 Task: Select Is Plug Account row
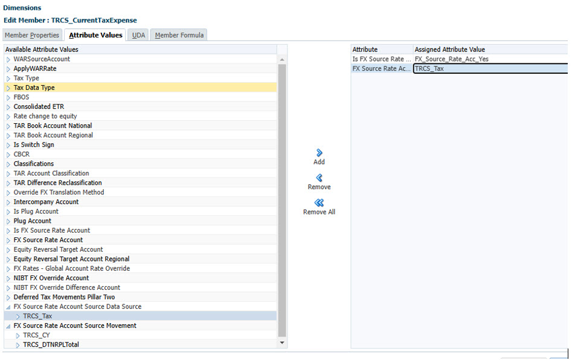click(x=141, y=211)
